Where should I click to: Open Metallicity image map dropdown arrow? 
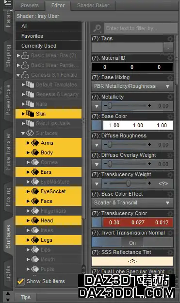click(97, 106)
